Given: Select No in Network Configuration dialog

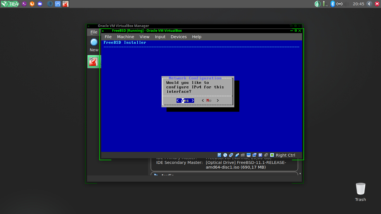Looking at the screenshot, I should 210,101.
